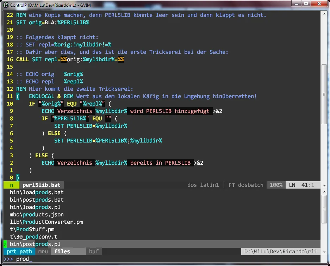This screenshot has height=266, width=330.
Task: Click the closing parenthesis on line 0
Action: point(18,177)
